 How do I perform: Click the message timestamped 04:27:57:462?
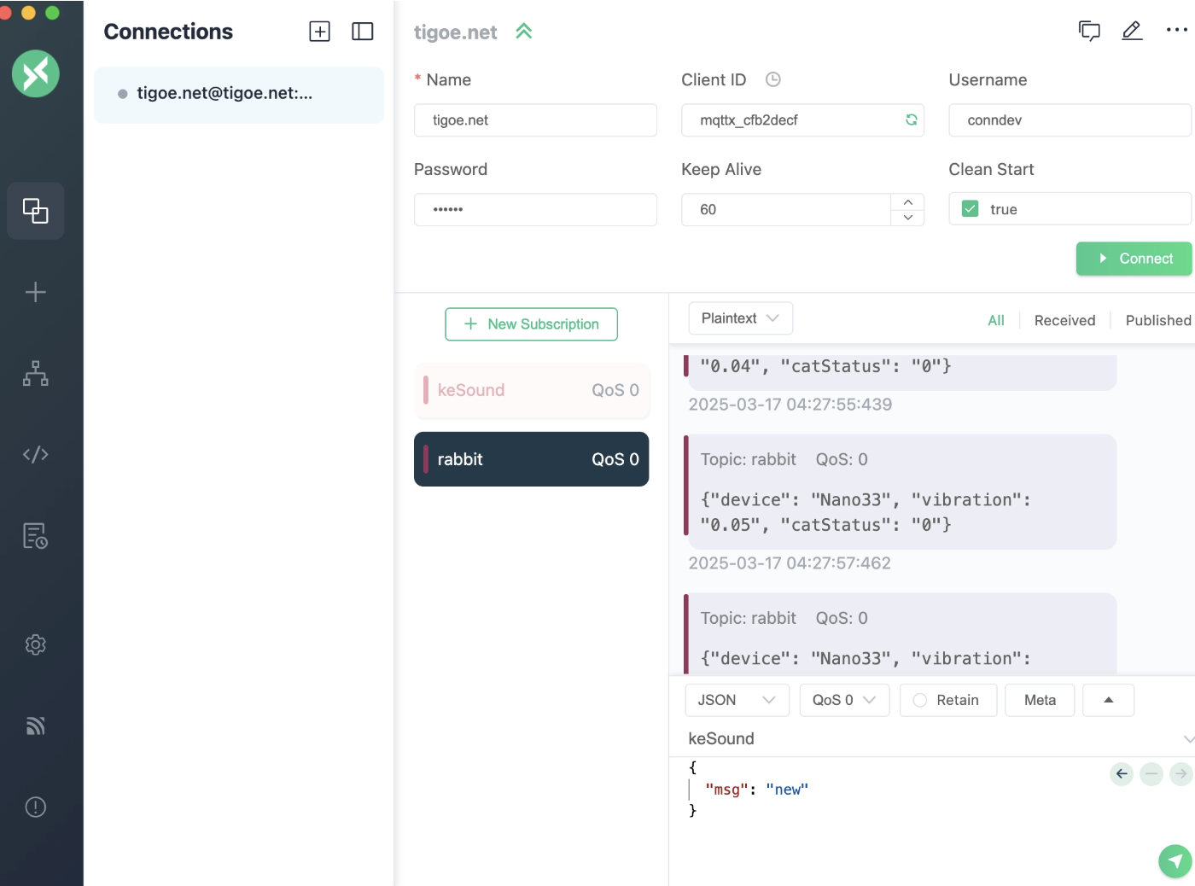click(x=901, y=492)
